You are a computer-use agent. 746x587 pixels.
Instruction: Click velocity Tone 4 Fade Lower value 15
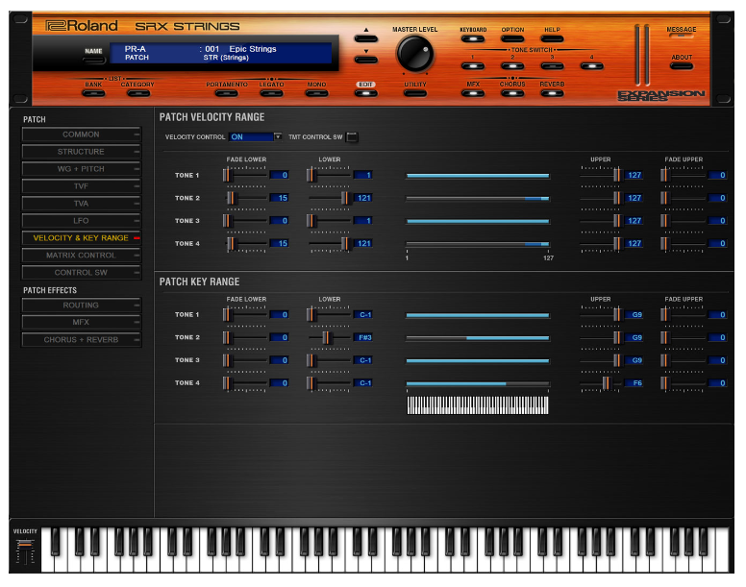pyautogui.click(x=280, y=243)
